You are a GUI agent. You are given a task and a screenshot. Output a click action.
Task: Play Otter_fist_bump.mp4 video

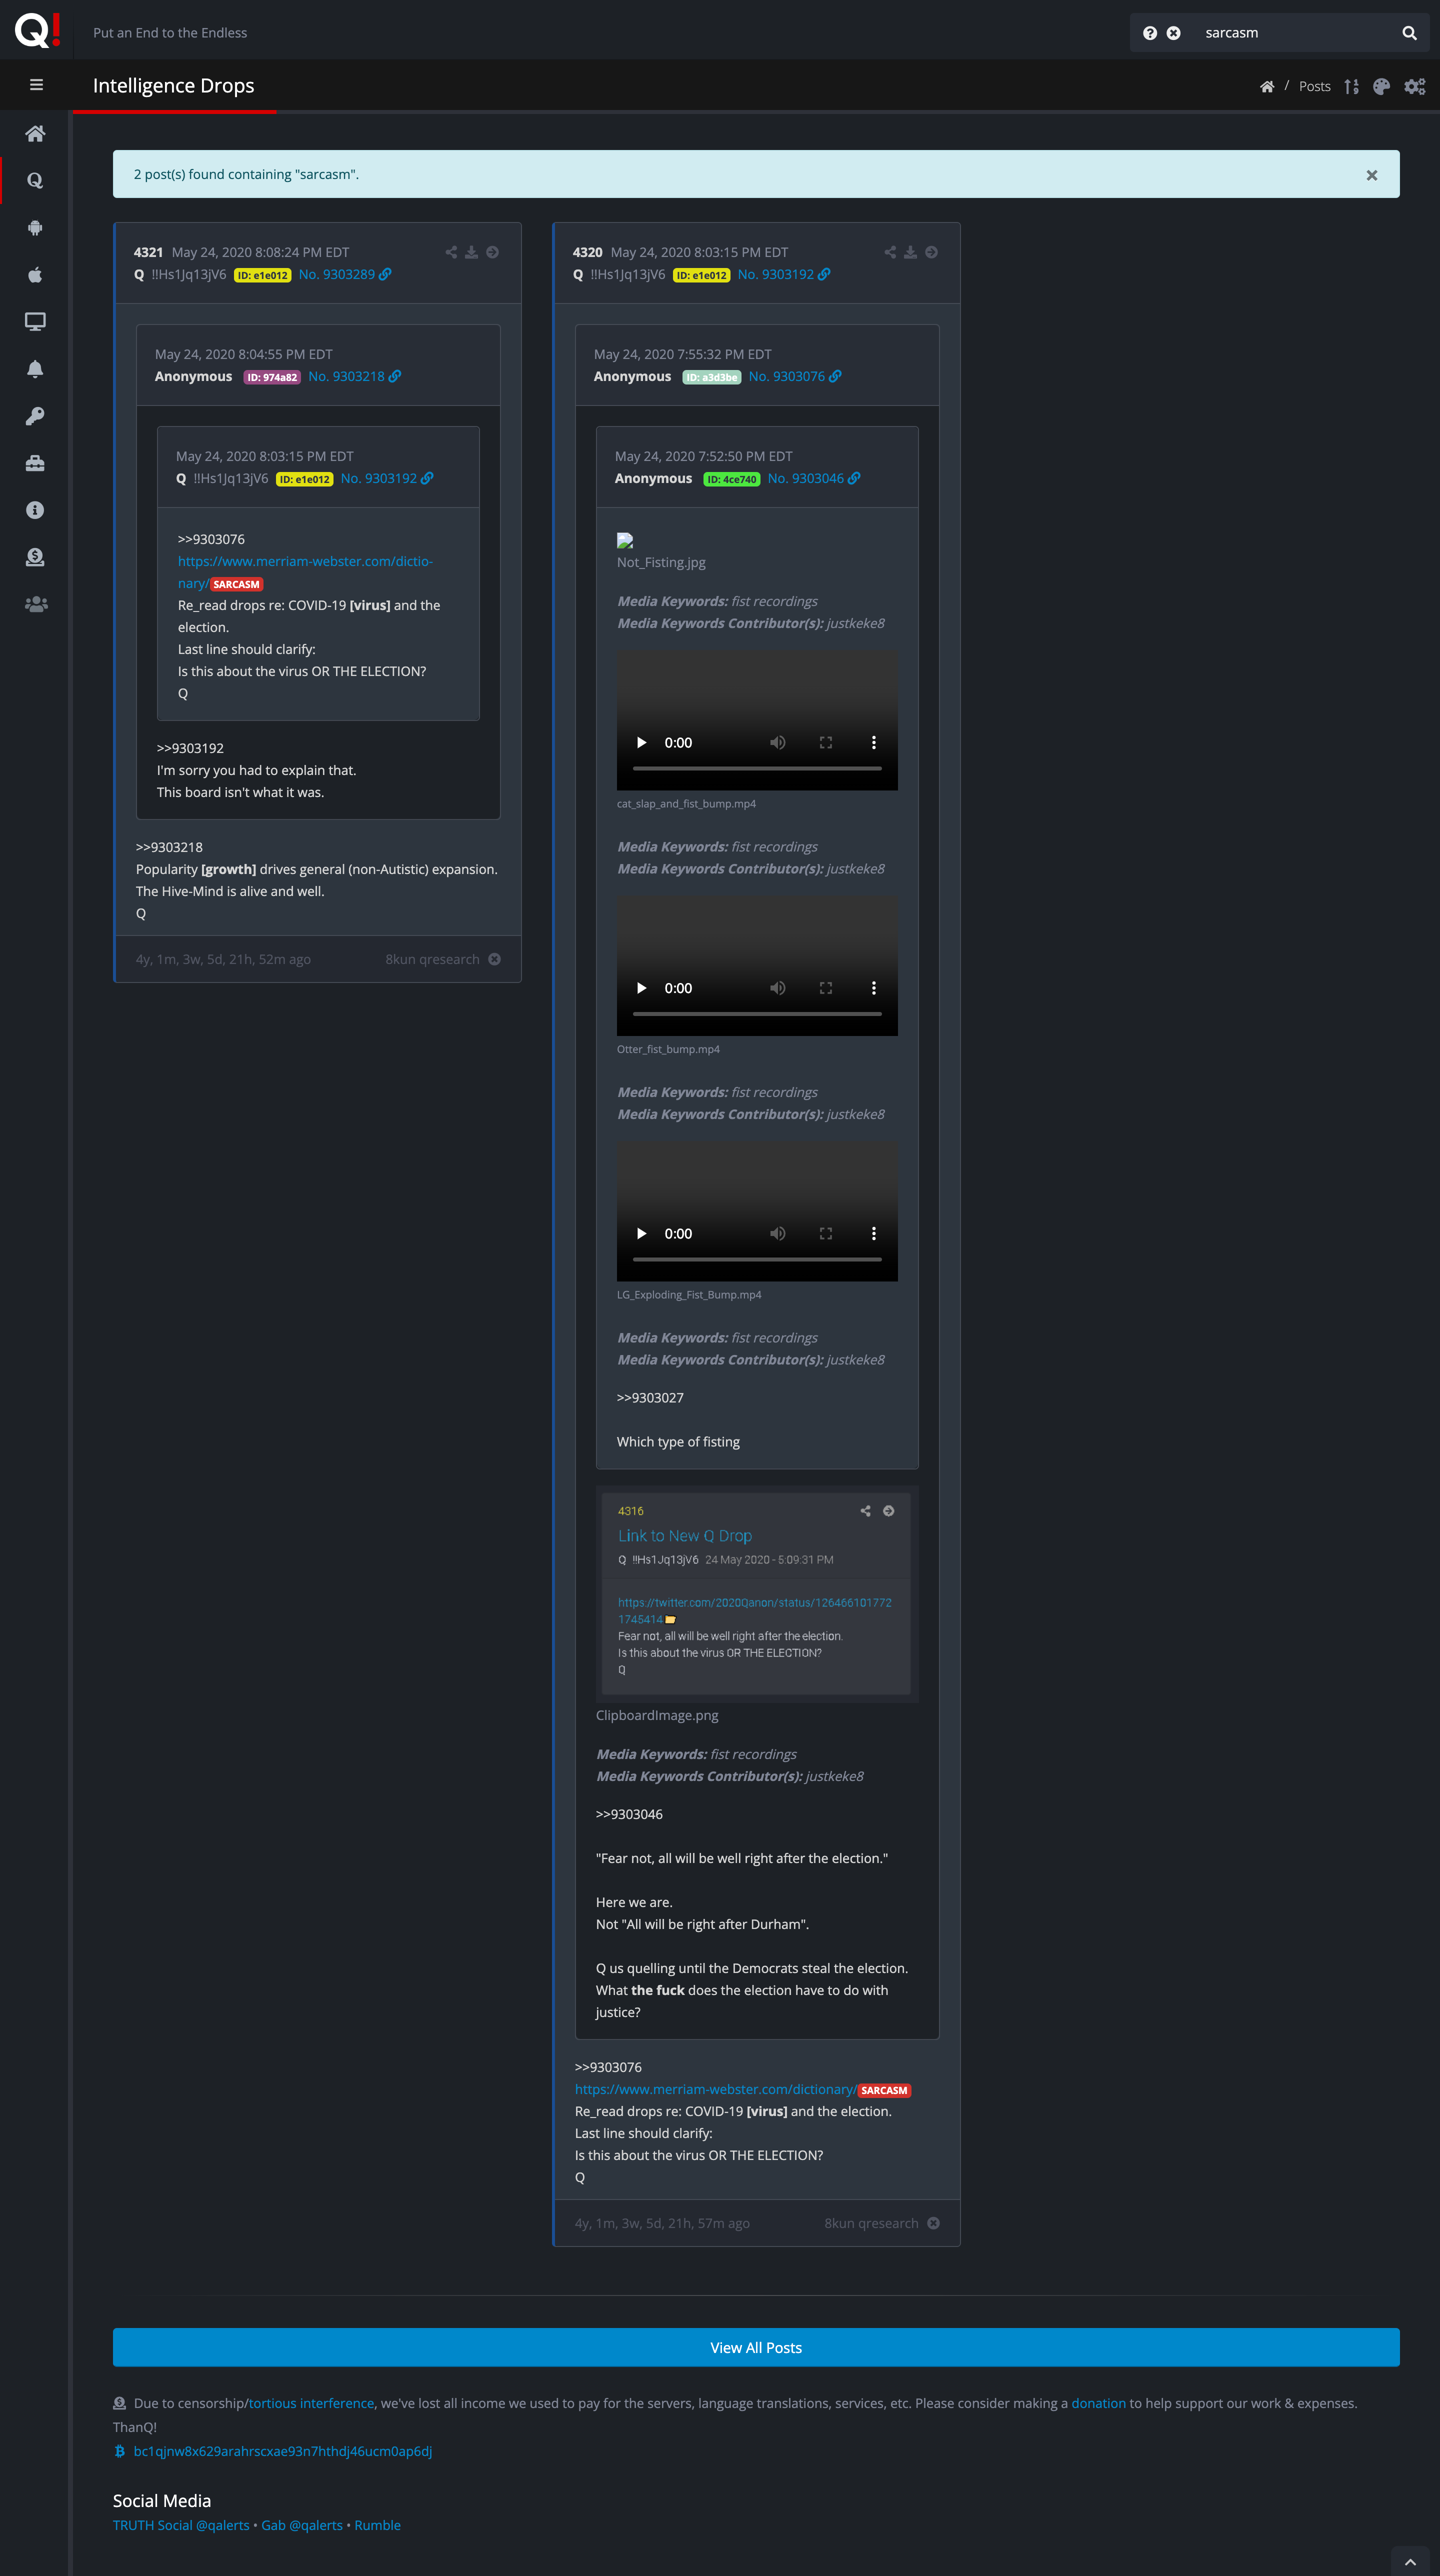[642, 988]
